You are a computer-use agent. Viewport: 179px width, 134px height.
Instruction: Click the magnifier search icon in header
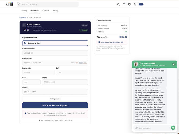tap(118, 5)
